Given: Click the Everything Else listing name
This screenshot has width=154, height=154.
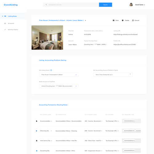Looking at the screenshot, I should click(x=45, y=151).
